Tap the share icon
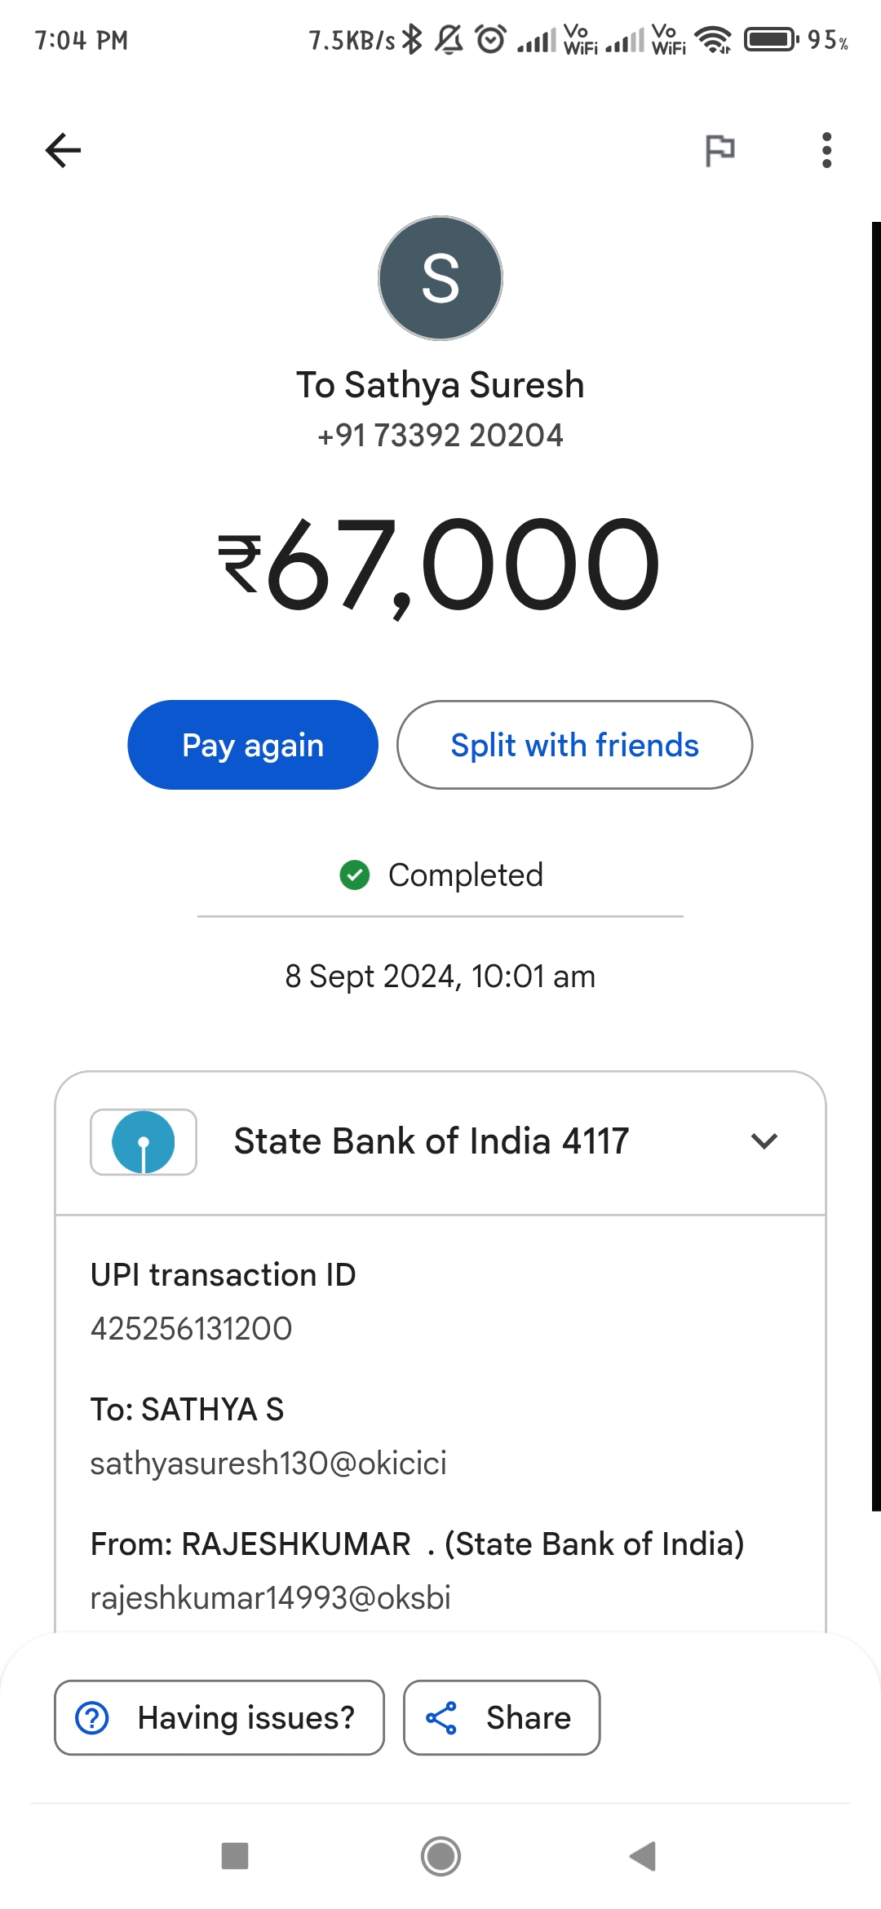This screenshot has width=881, height=1909. pos(441,1717)
